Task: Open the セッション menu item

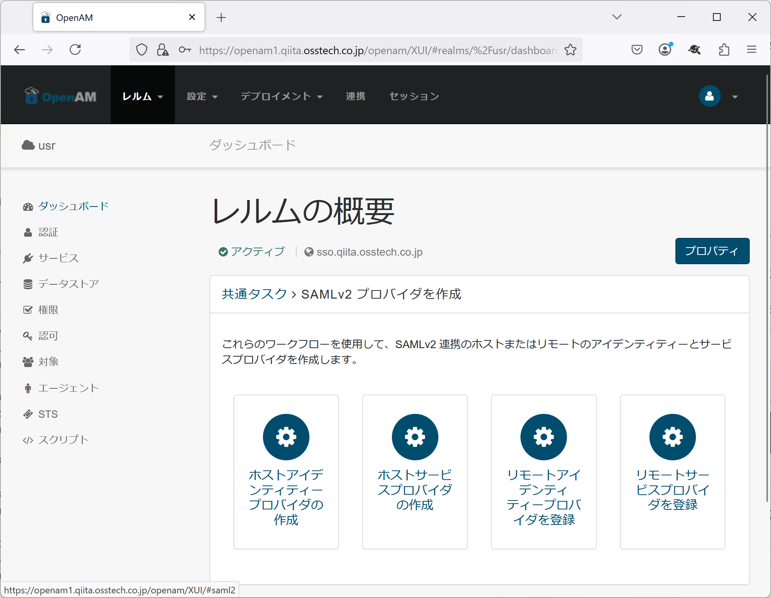Action: tap(414, 96)
